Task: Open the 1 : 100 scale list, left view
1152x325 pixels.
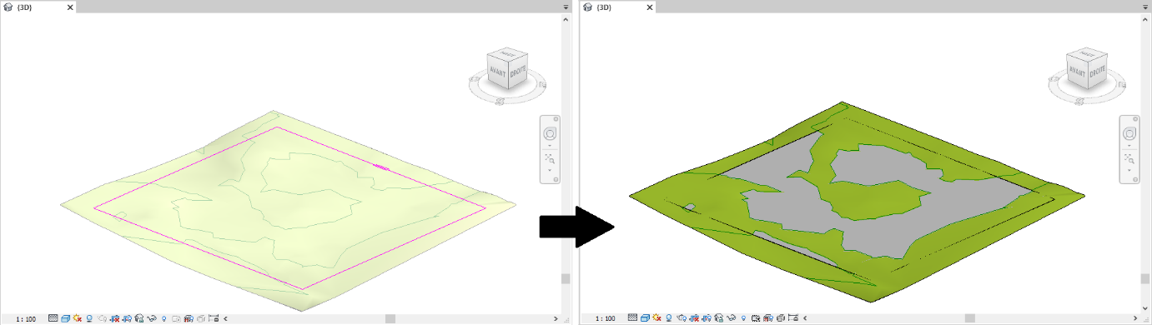Action: (26, 319)
